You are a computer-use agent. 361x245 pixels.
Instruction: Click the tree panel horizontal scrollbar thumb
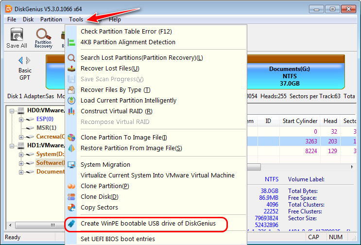(40, 225)
